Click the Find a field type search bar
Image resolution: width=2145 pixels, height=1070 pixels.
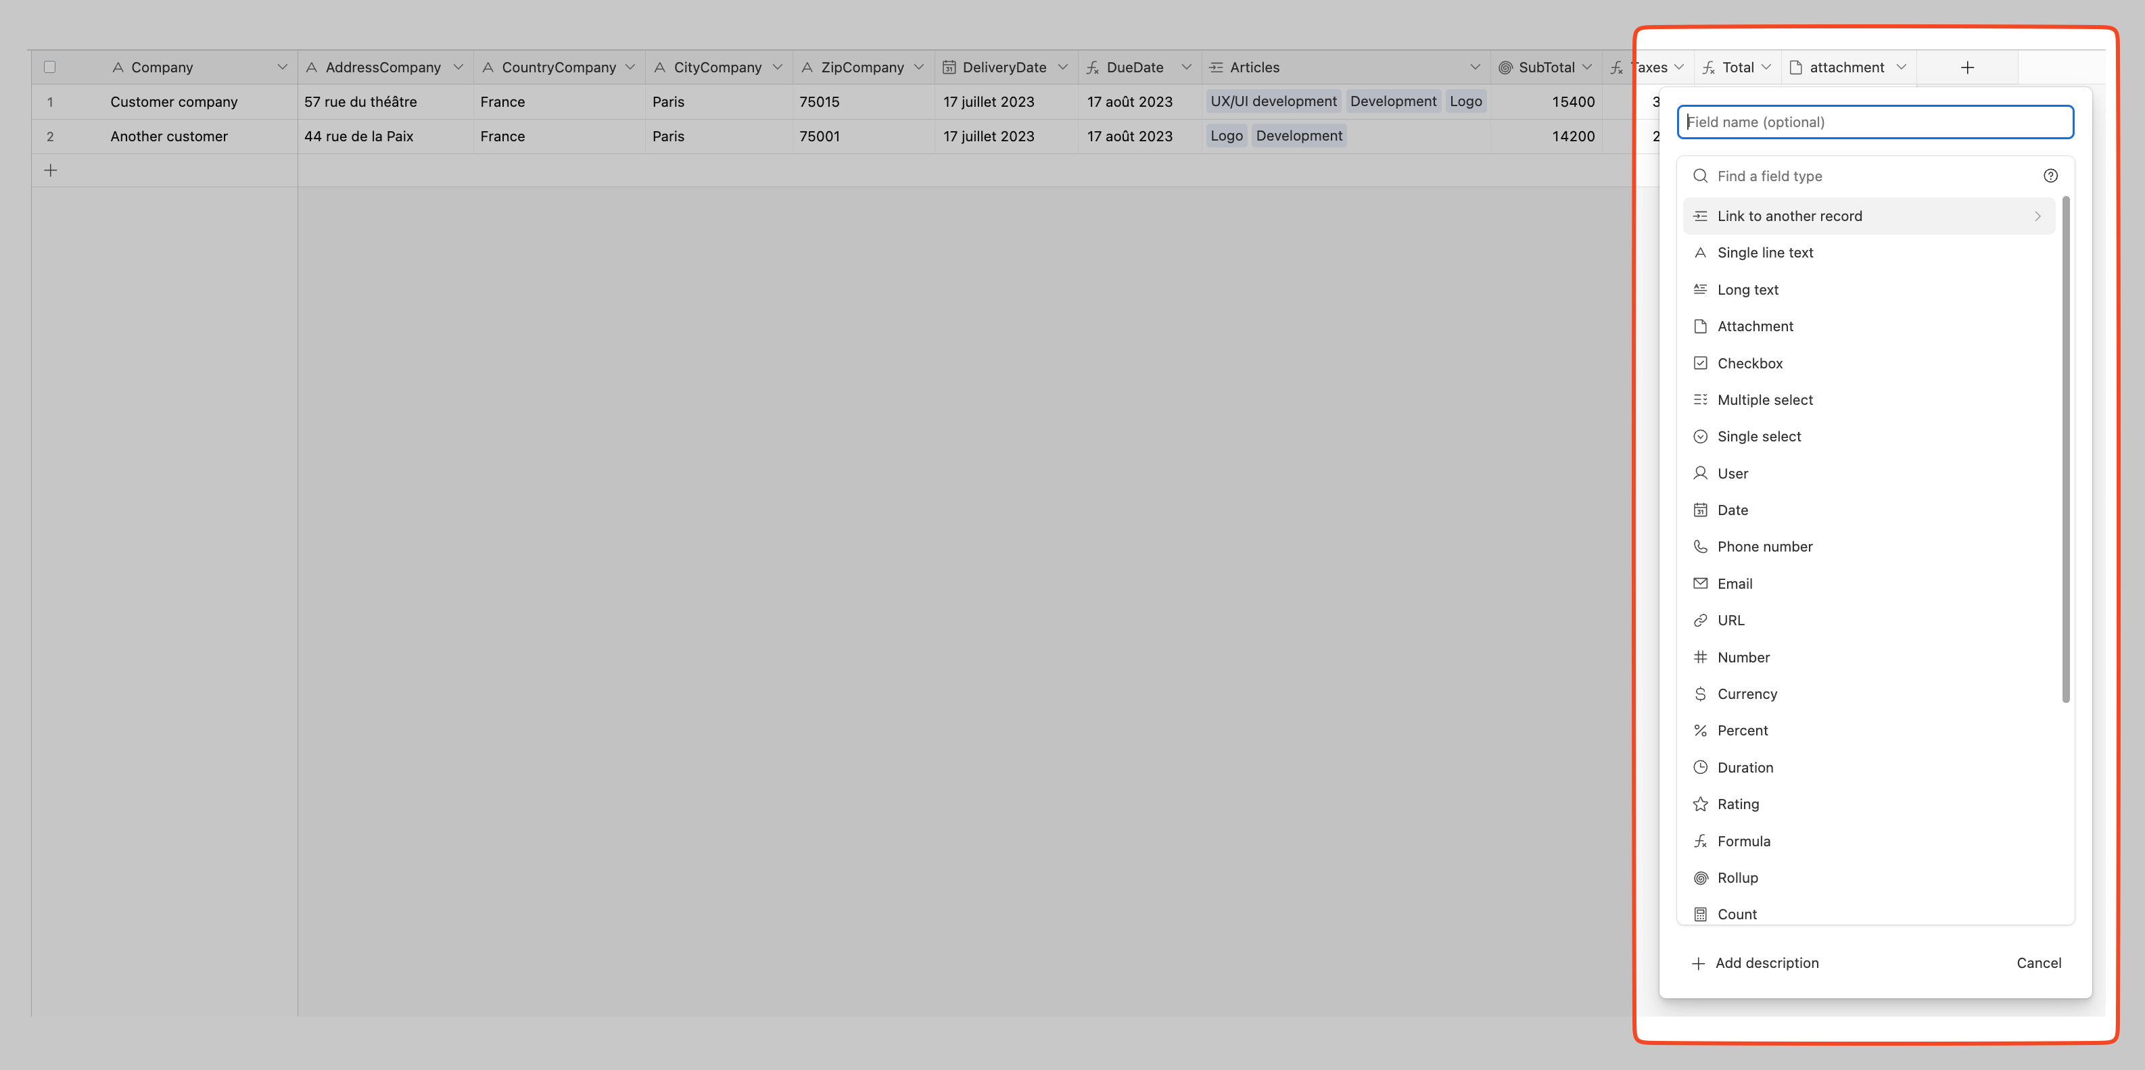(x=1874, y=175)
